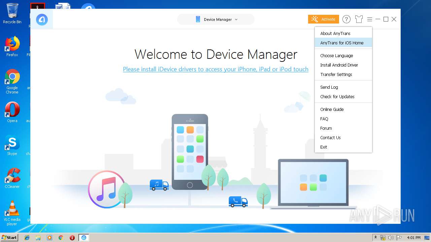Select AnyTrans taskbar button
Image resolution: width=431 pixels, height=242 pixels.
[x=84, y=238]
